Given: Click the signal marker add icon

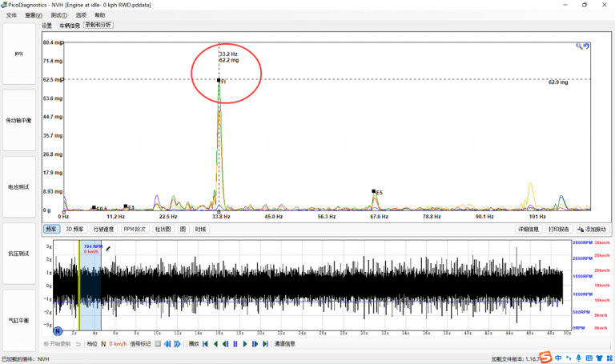Looking at the screenshot, I should pyautogui.click(x=158, y=344).
